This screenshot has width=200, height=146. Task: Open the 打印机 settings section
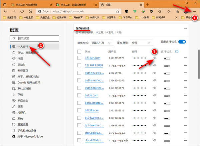click(21, 112)
